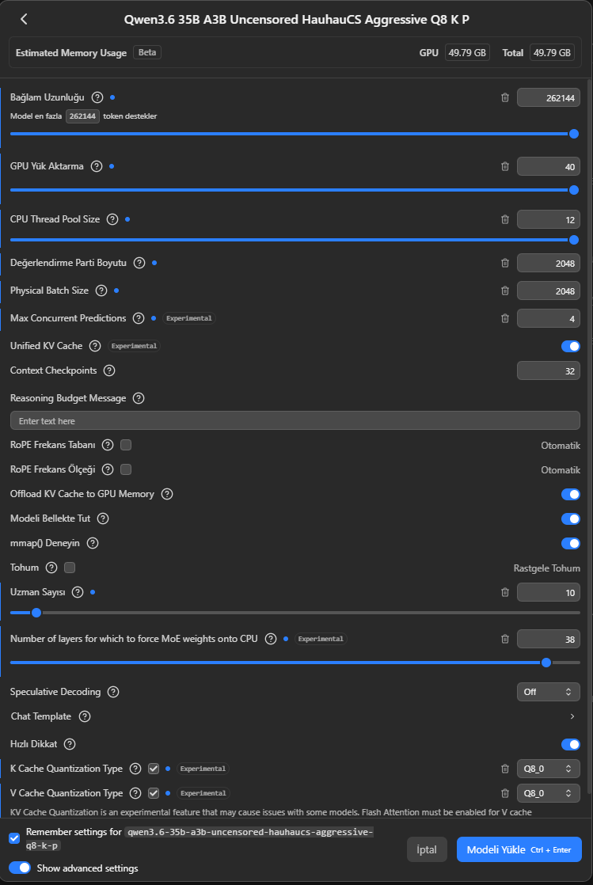Viewport: 593px width, 885px height.
Task: Toggle Modeli Bellekte Tut switch
Action: coord(570,518)
